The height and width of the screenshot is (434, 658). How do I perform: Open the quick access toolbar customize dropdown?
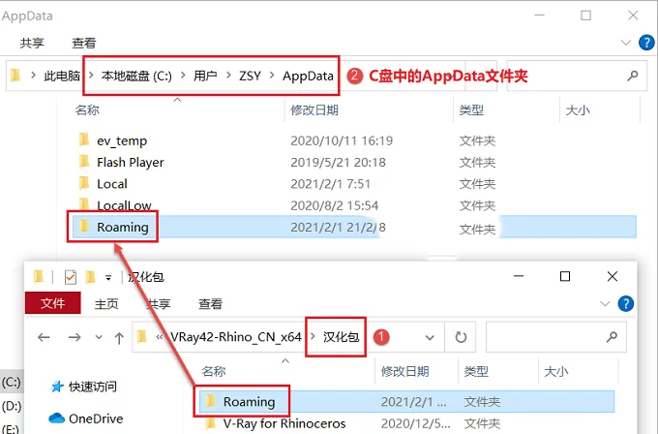pos(108,277)
